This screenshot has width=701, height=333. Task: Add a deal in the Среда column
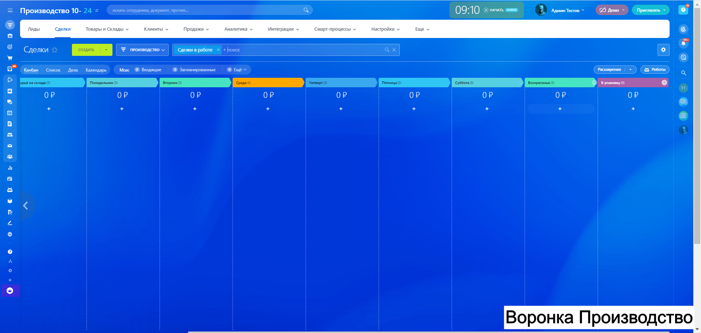268,109
